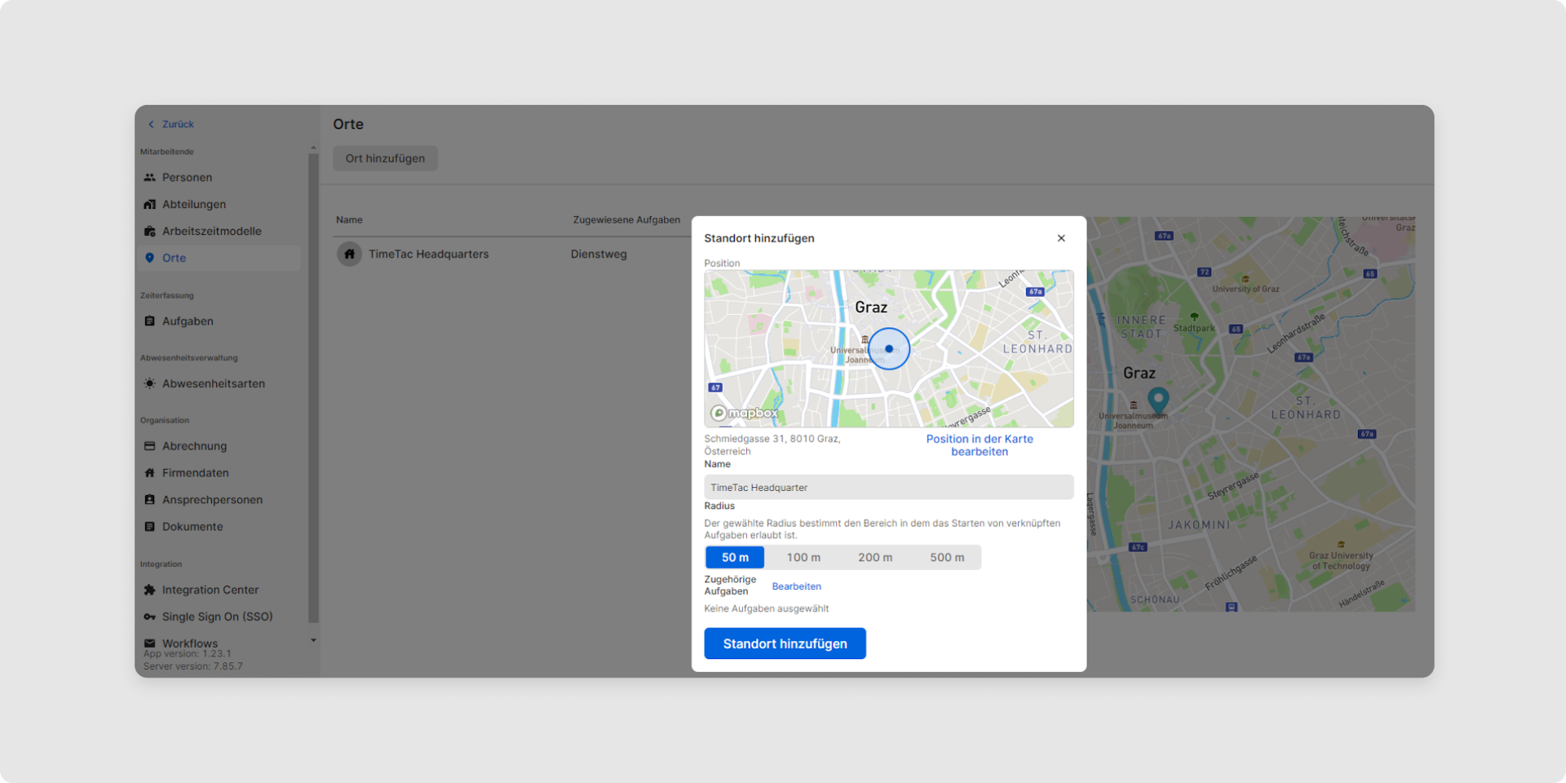Image resolution: width=1566 pixels, height=783 pixels.
Task: Select the 50 m radius option
Action: tap(735, 557)
